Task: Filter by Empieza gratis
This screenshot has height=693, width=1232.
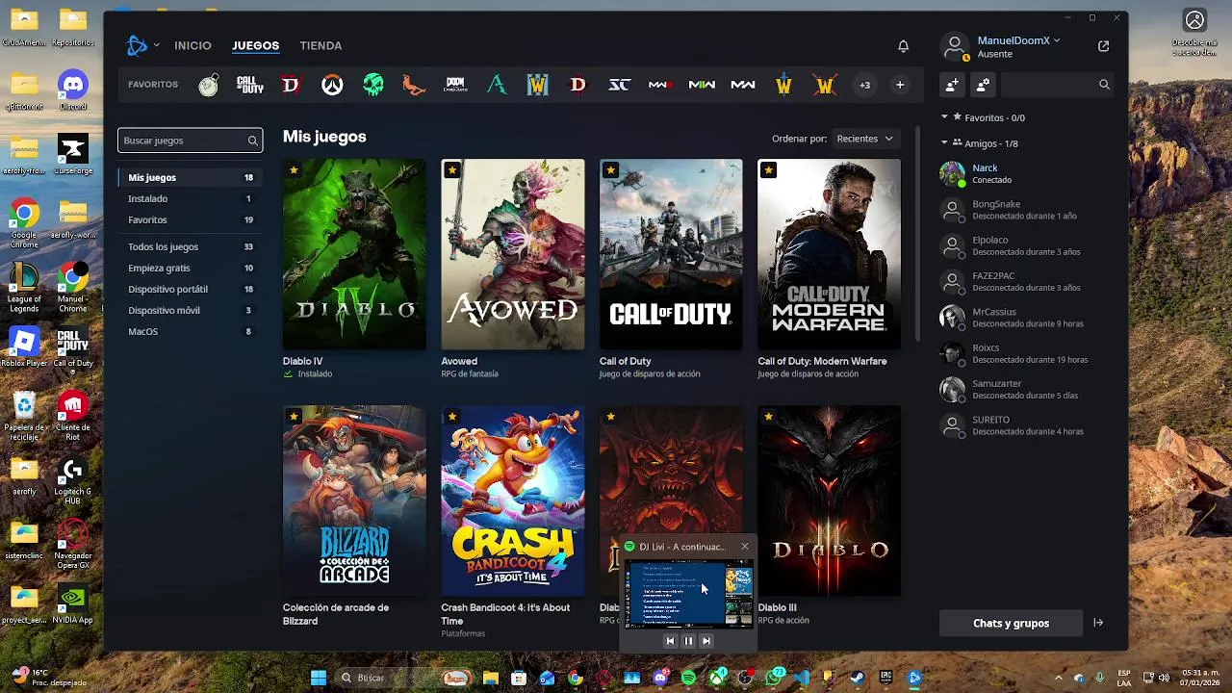Action: point(191,268)
